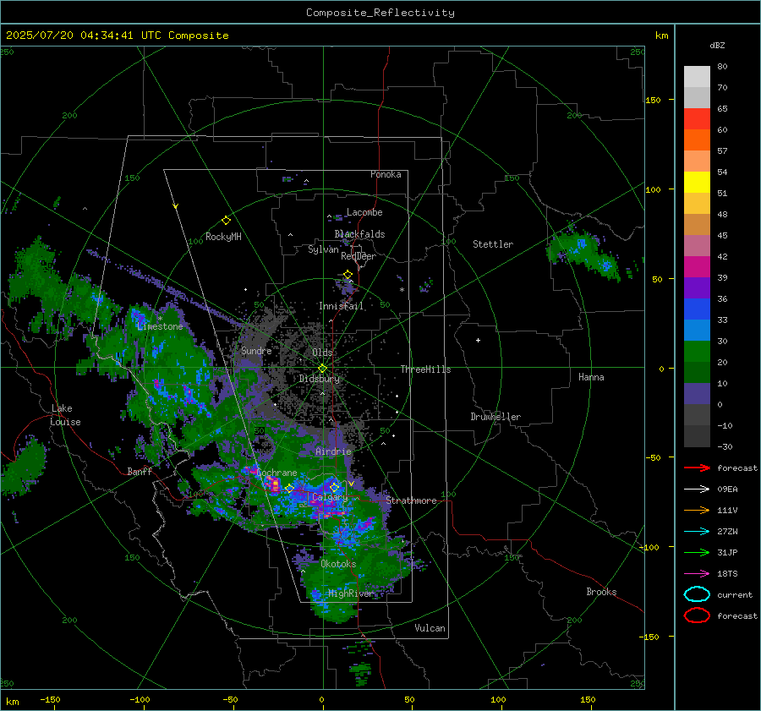
Task: Click the Innisfail town label
Action: click(x=341, y=306)
